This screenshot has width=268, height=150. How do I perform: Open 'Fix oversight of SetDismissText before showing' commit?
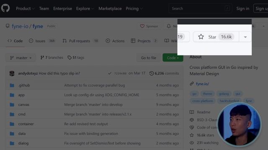(102, 143)
